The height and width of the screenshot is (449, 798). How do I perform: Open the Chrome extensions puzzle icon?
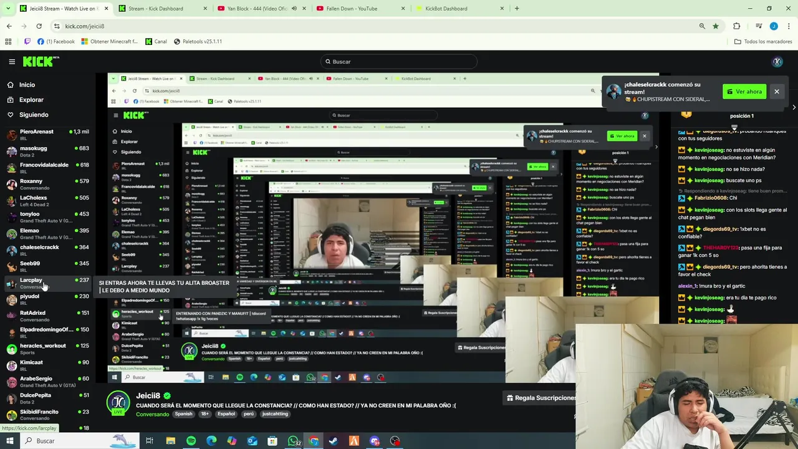click(737, 26)
